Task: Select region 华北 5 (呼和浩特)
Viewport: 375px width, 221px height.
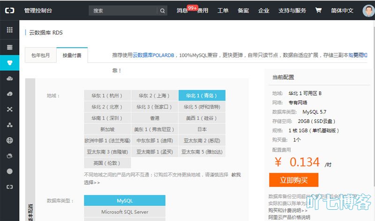Action: 202,107
